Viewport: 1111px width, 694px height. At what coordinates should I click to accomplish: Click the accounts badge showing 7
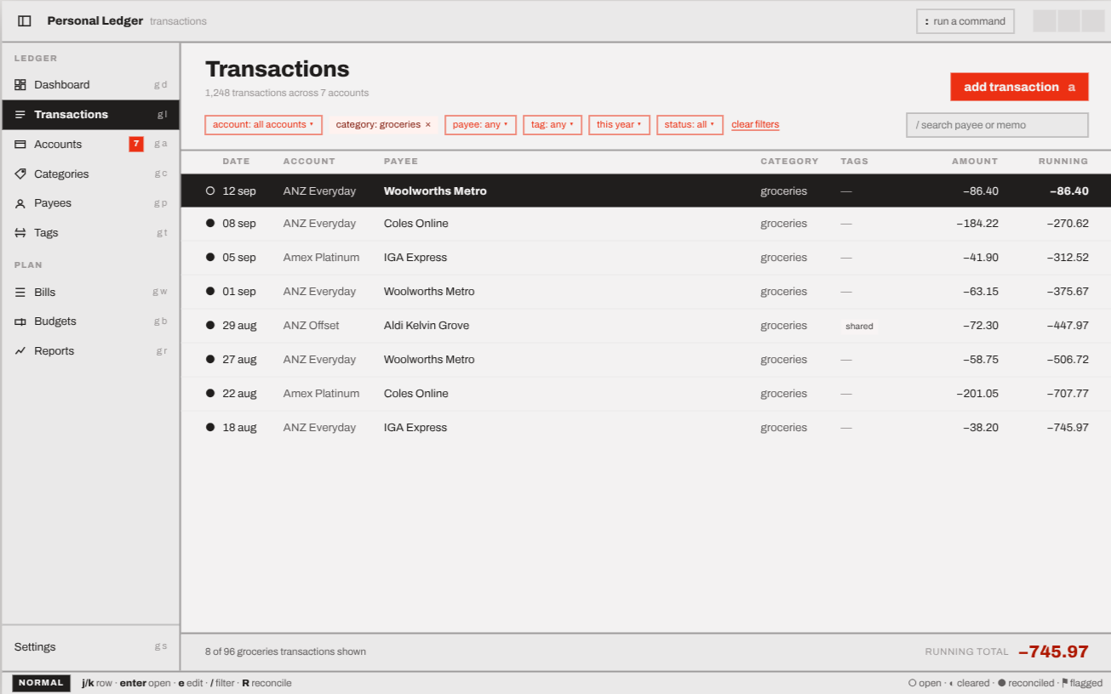tap(136, 144)
